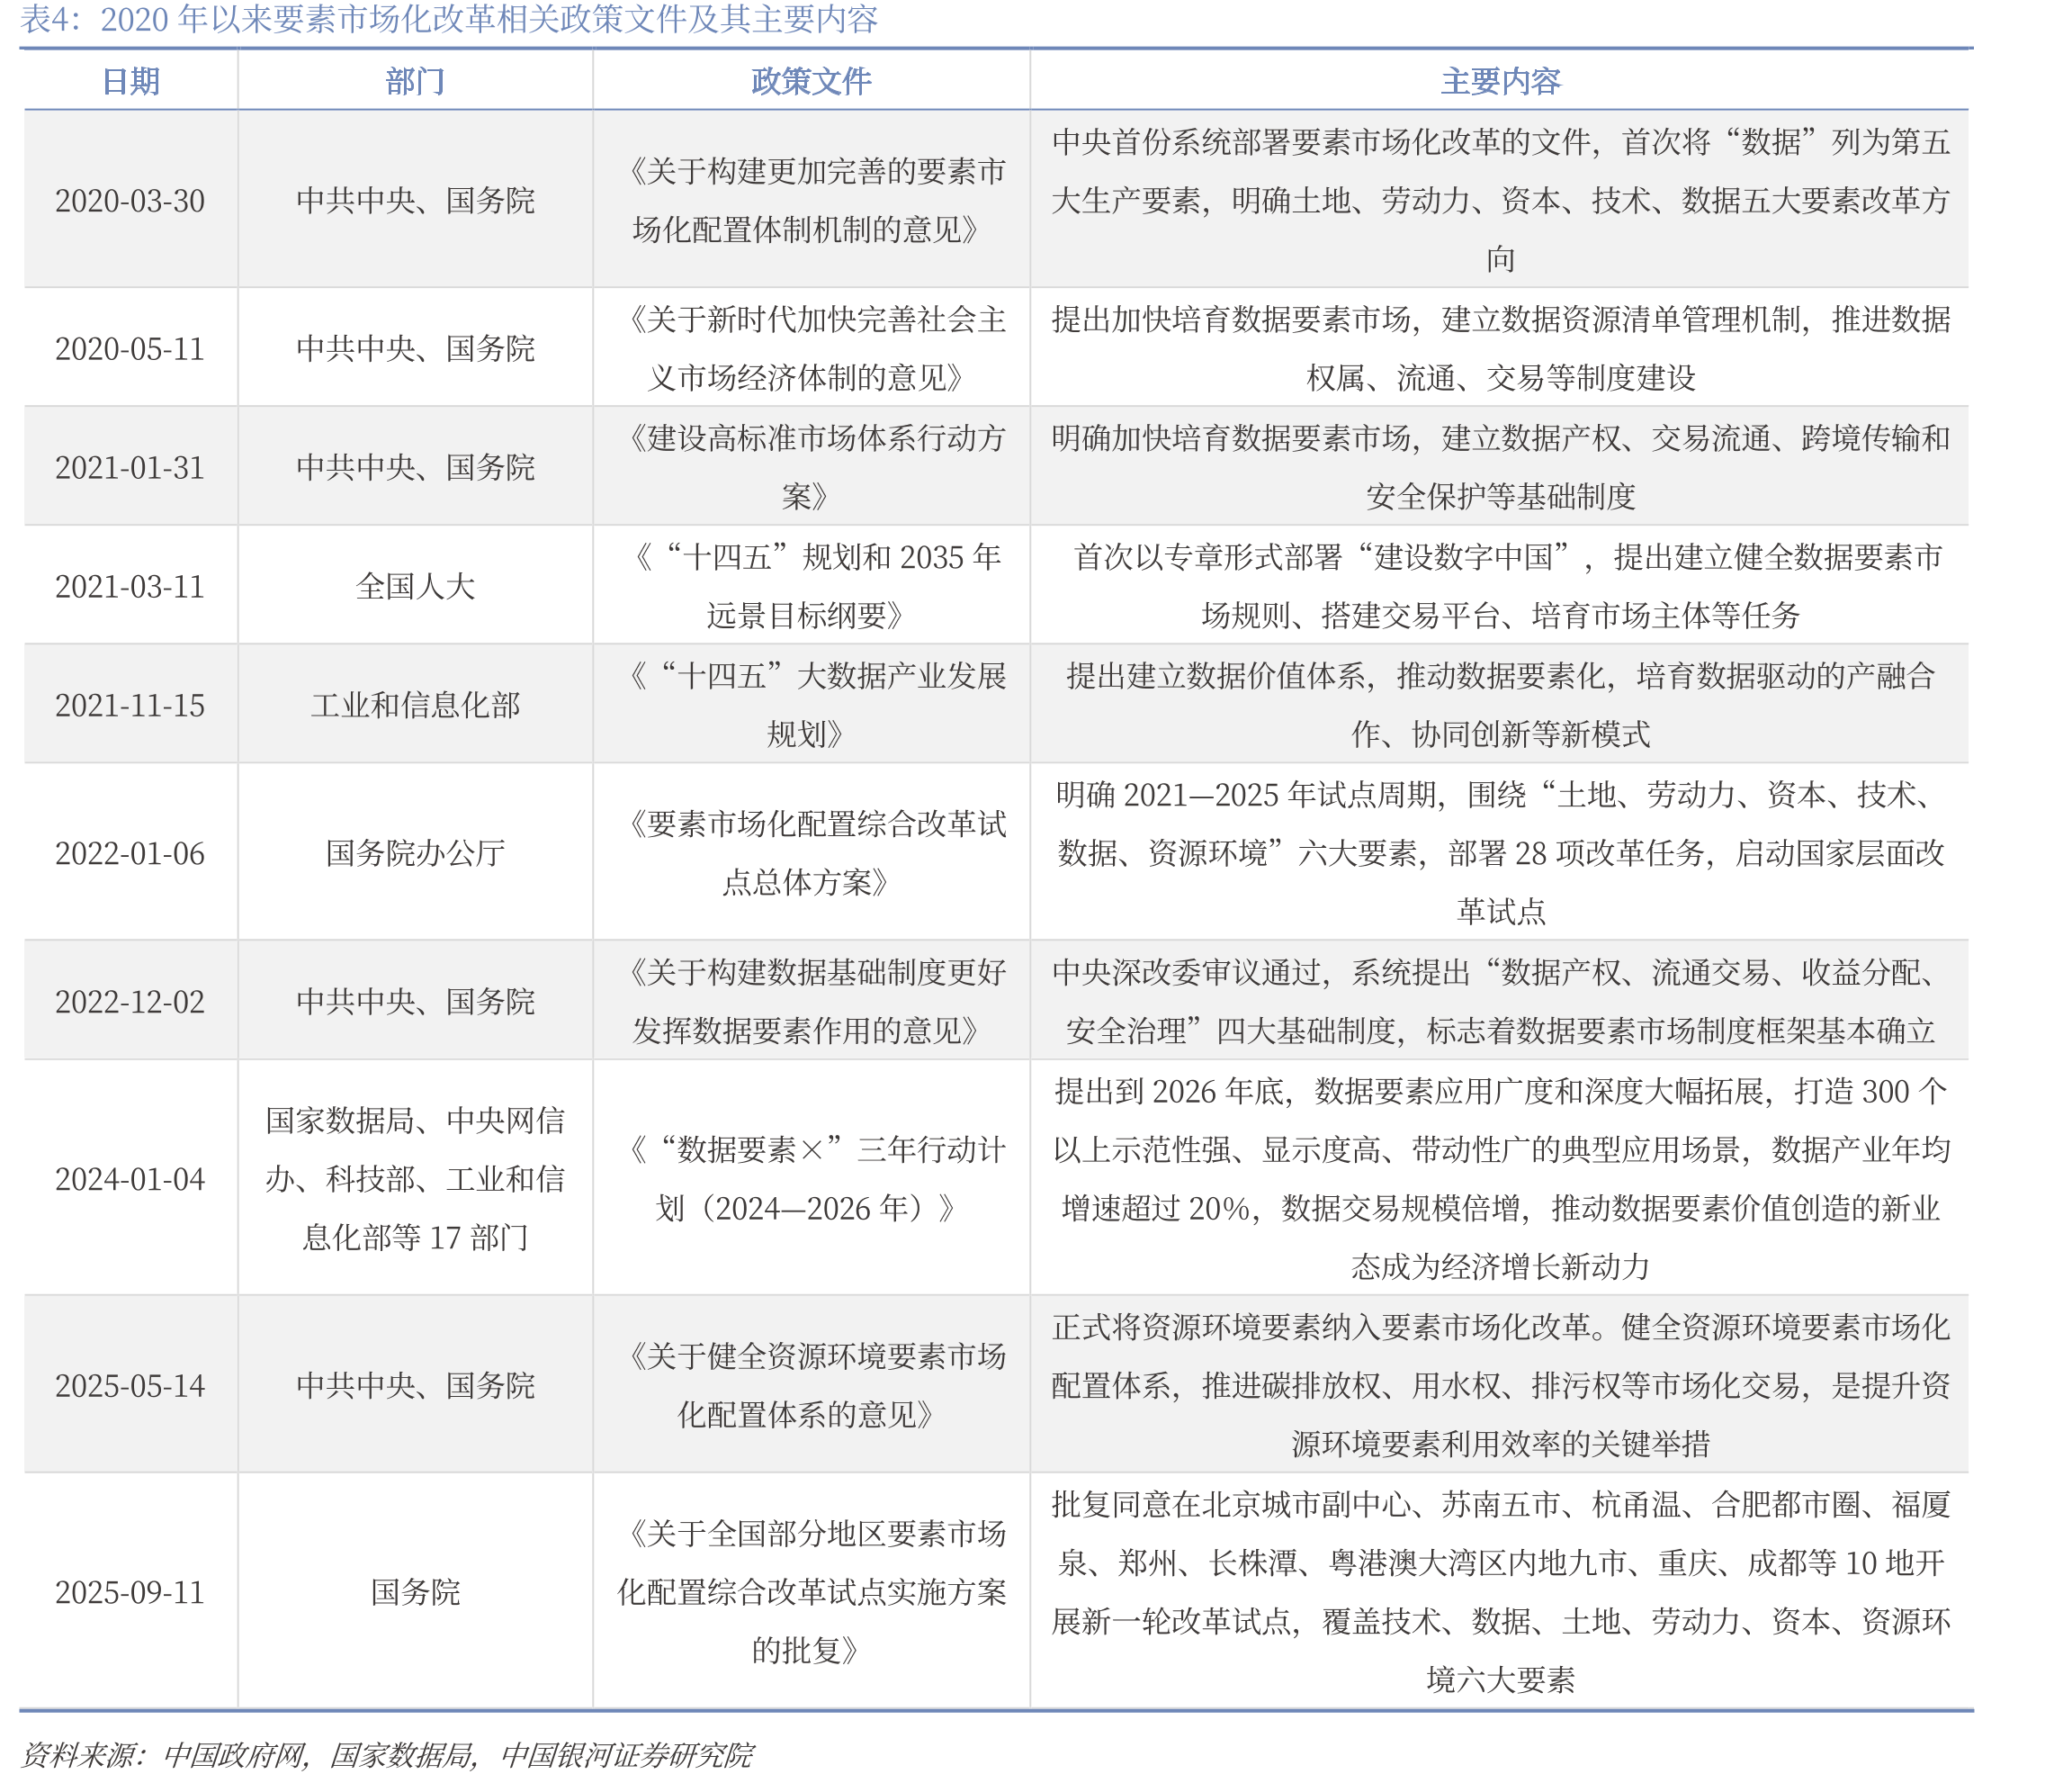
Task: Click policy 《关于新时代加快完善社会主义市场经济体制的意见》
Action: [811, 349]
